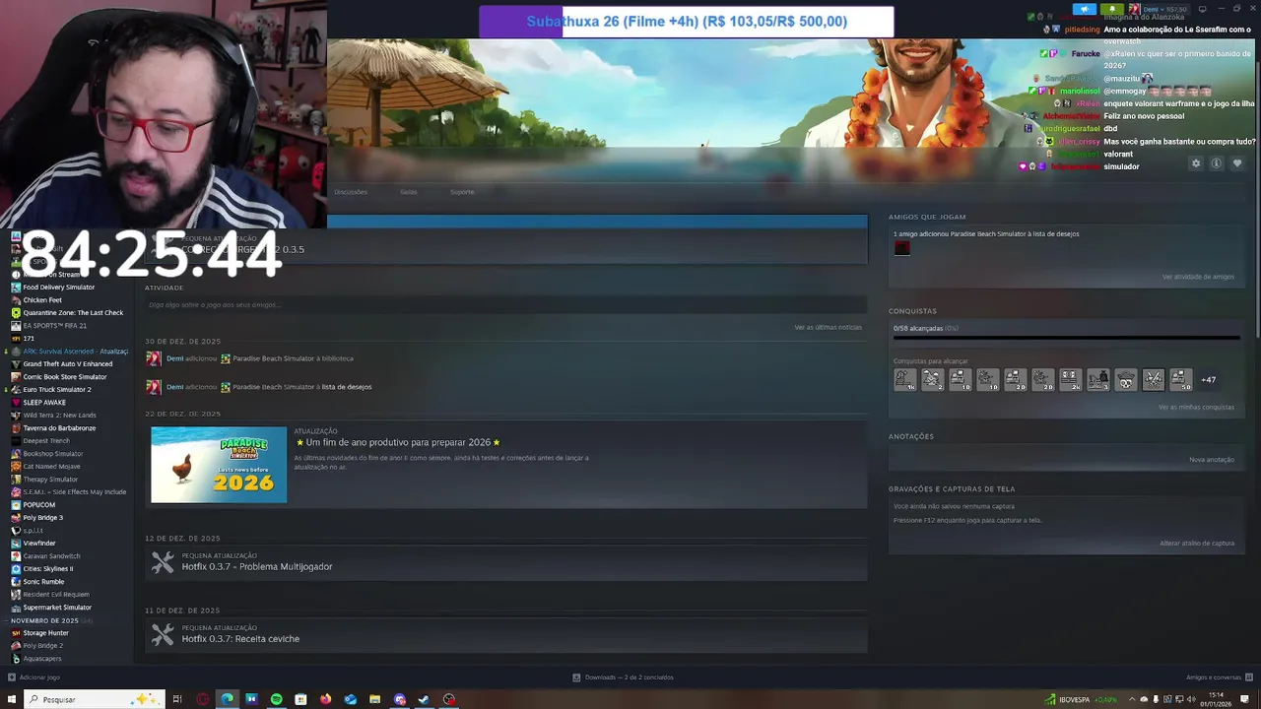Click Steam announcements megaphone button
Viewport: 1261px width, 709px height.
coord(1084,9)
